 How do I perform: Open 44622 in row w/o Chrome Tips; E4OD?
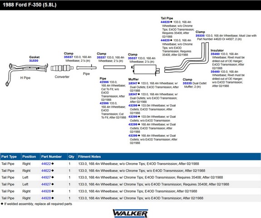(x=46, y=163)
